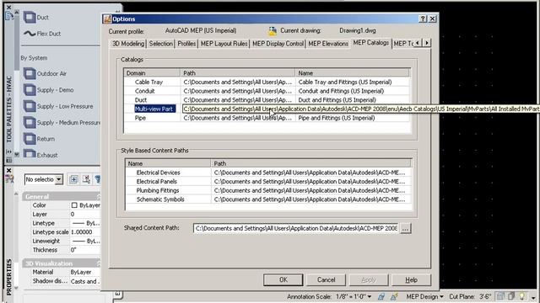Select the Duct tool in the HVAC palette

pos(36,17)
